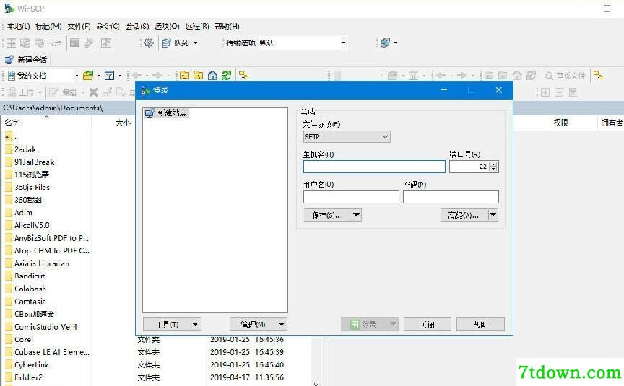This screenshot has width=624, height=386.
Task: Open the Options (选项) menu
Action: tap(167, 26)
